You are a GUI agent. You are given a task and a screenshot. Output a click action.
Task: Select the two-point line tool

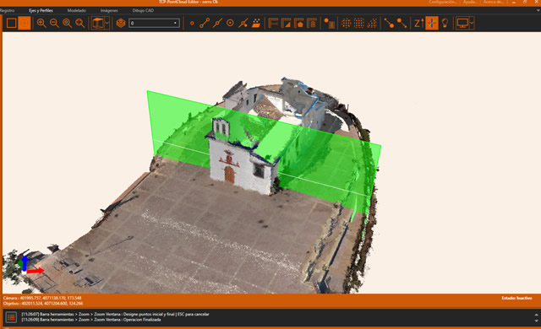coord(205,23)
